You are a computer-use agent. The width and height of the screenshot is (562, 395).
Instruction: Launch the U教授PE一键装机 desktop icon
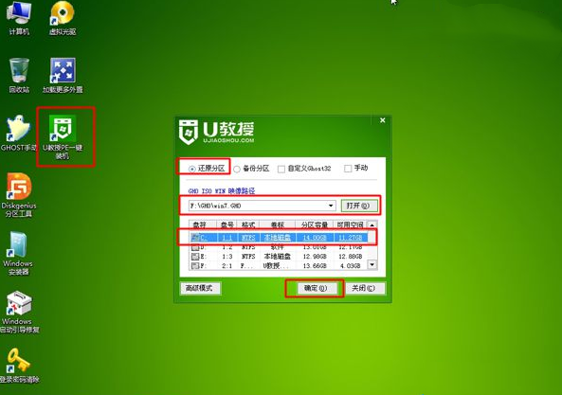[x=63, y=137]
